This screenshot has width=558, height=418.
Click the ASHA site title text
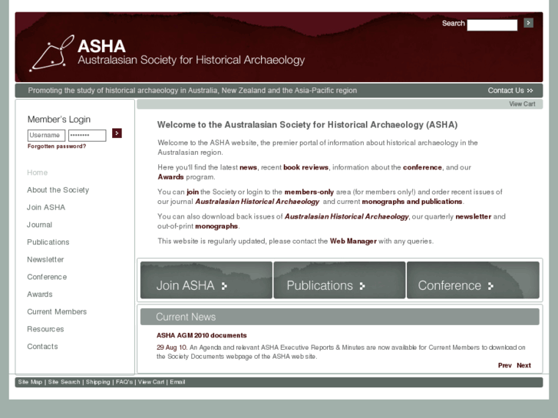101,46
